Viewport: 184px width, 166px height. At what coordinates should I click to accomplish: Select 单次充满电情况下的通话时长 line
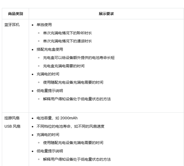67,41
